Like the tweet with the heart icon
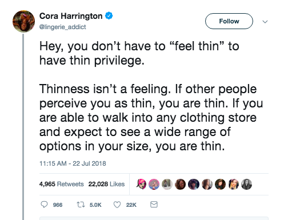This screenshot has height=220, width=284. point(117,205)
